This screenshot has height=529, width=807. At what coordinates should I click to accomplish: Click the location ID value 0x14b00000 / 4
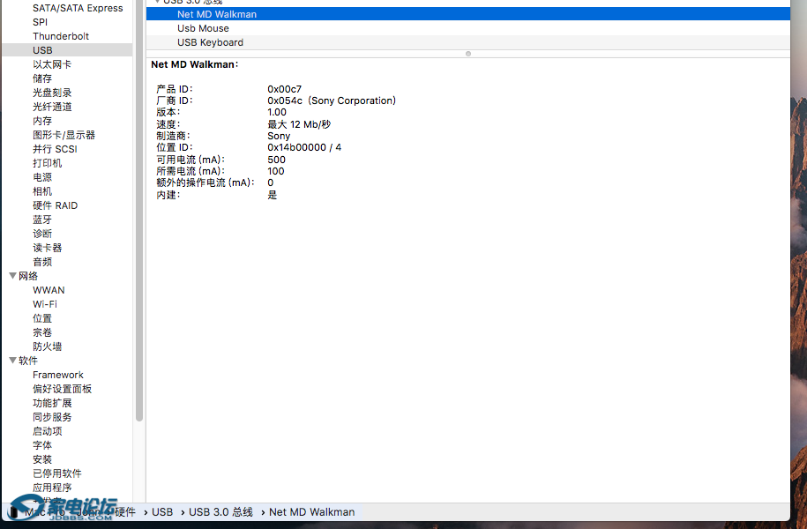coord(304,147)
